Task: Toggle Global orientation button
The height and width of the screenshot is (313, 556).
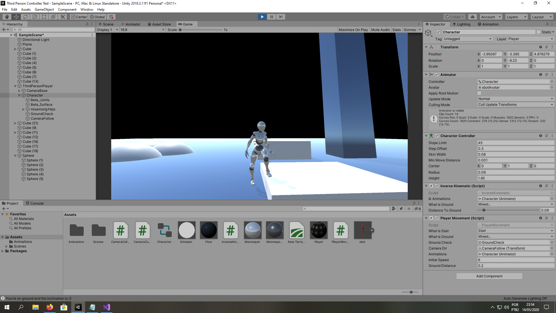Action: click(x=97, y=17)
